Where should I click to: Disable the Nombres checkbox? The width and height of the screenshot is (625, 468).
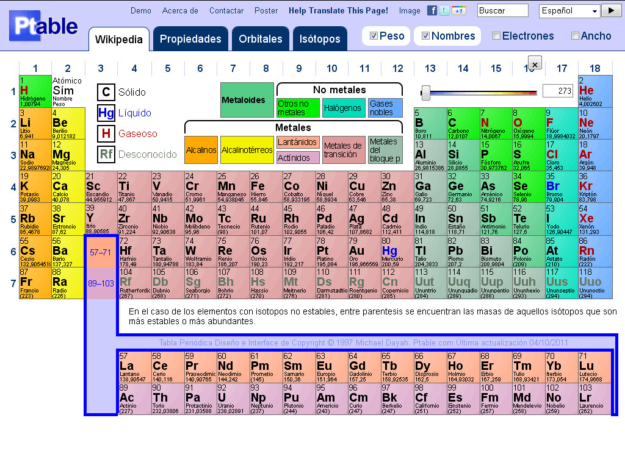click(427, 36)
